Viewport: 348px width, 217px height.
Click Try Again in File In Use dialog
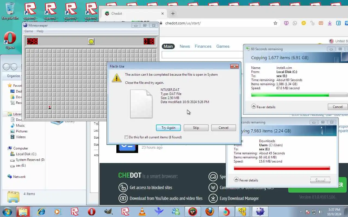[169, 128]
